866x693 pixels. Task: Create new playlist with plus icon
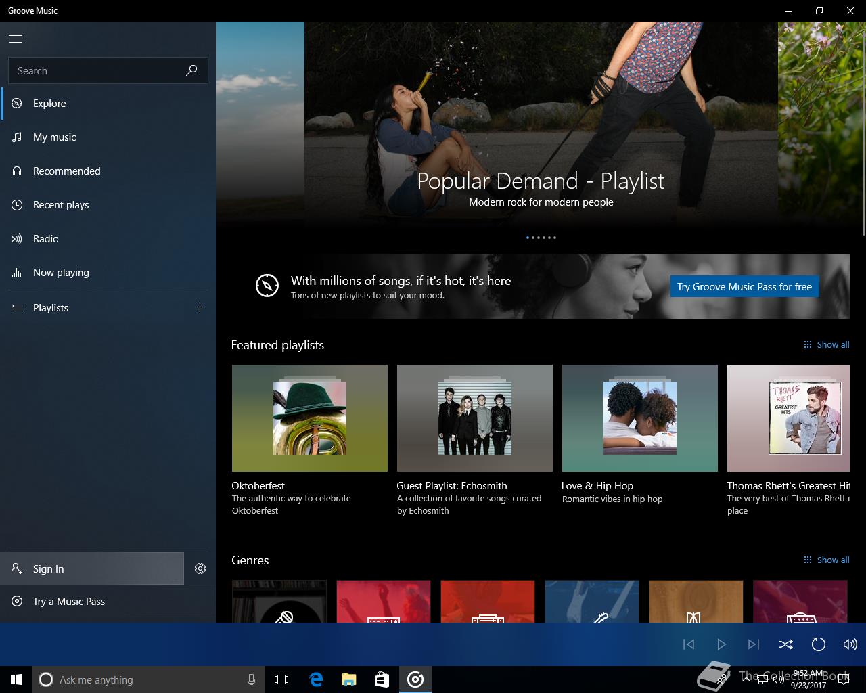click(200, 307)
